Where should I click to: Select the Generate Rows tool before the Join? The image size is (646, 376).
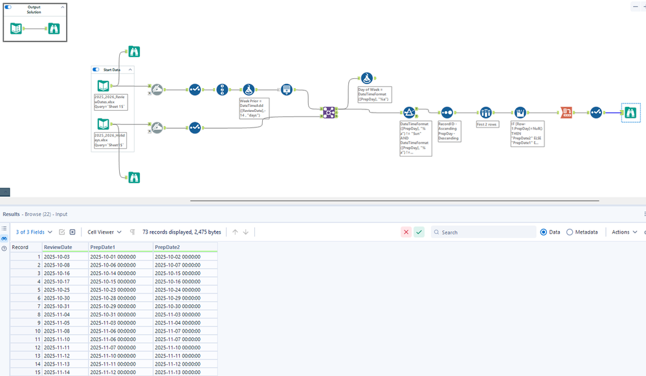point(287,89)
